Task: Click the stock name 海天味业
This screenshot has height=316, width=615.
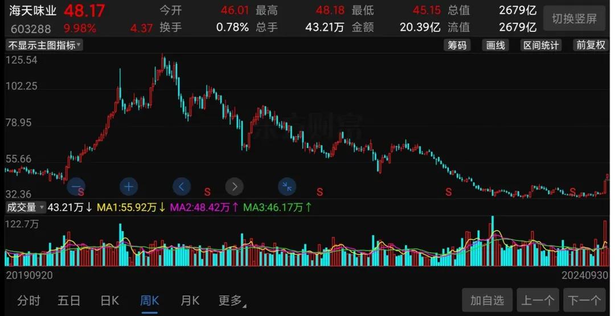Action: click(x=33, y=11)
